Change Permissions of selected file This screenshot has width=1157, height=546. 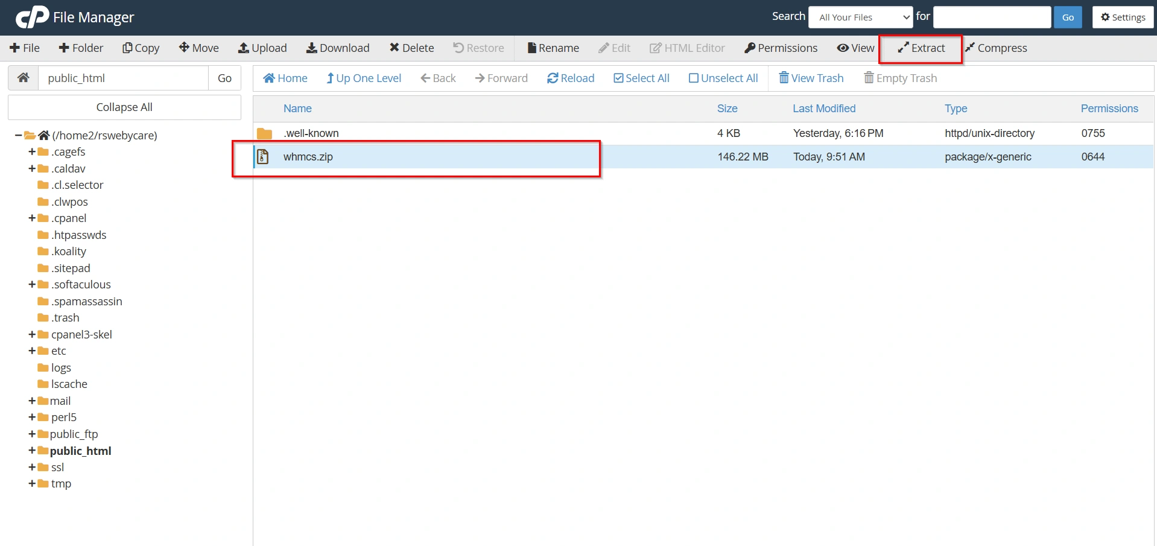pyautogui.click(x=781, y=48)
